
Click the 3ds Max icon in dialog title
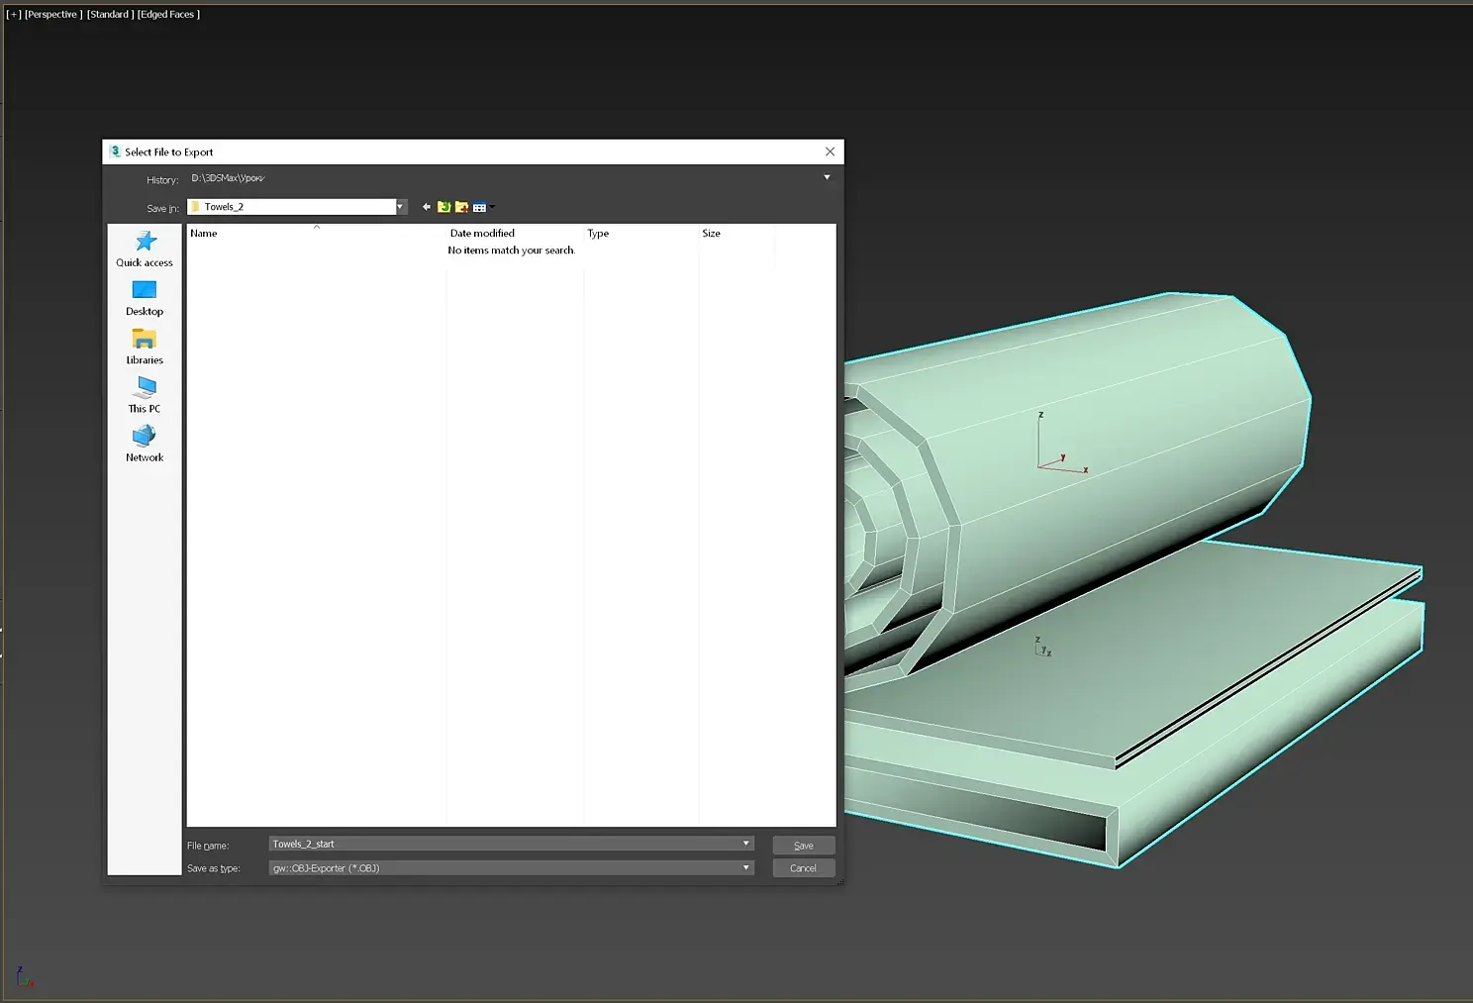[115, 151]
